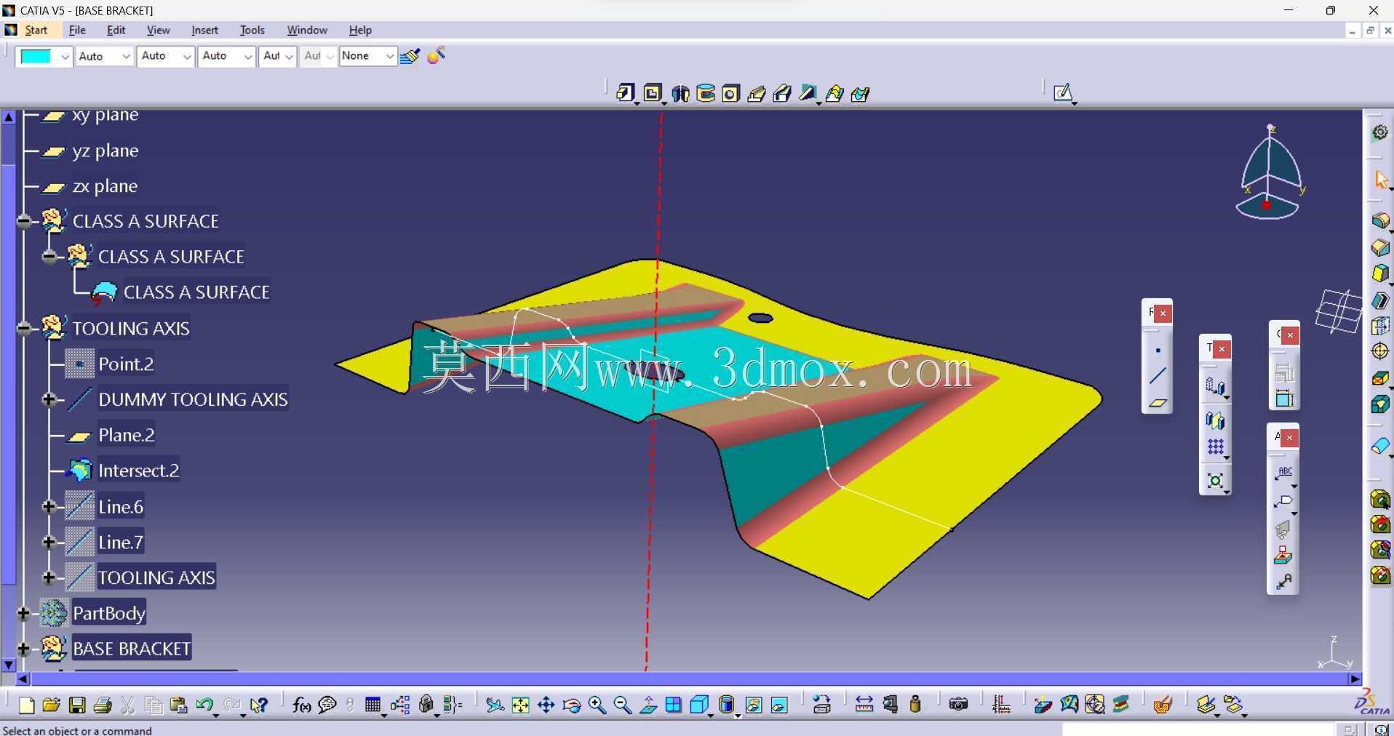The height and width of the screenshot is (736, 1394).
Task: Activate the Rotate view icon
Action: [572, 705]
